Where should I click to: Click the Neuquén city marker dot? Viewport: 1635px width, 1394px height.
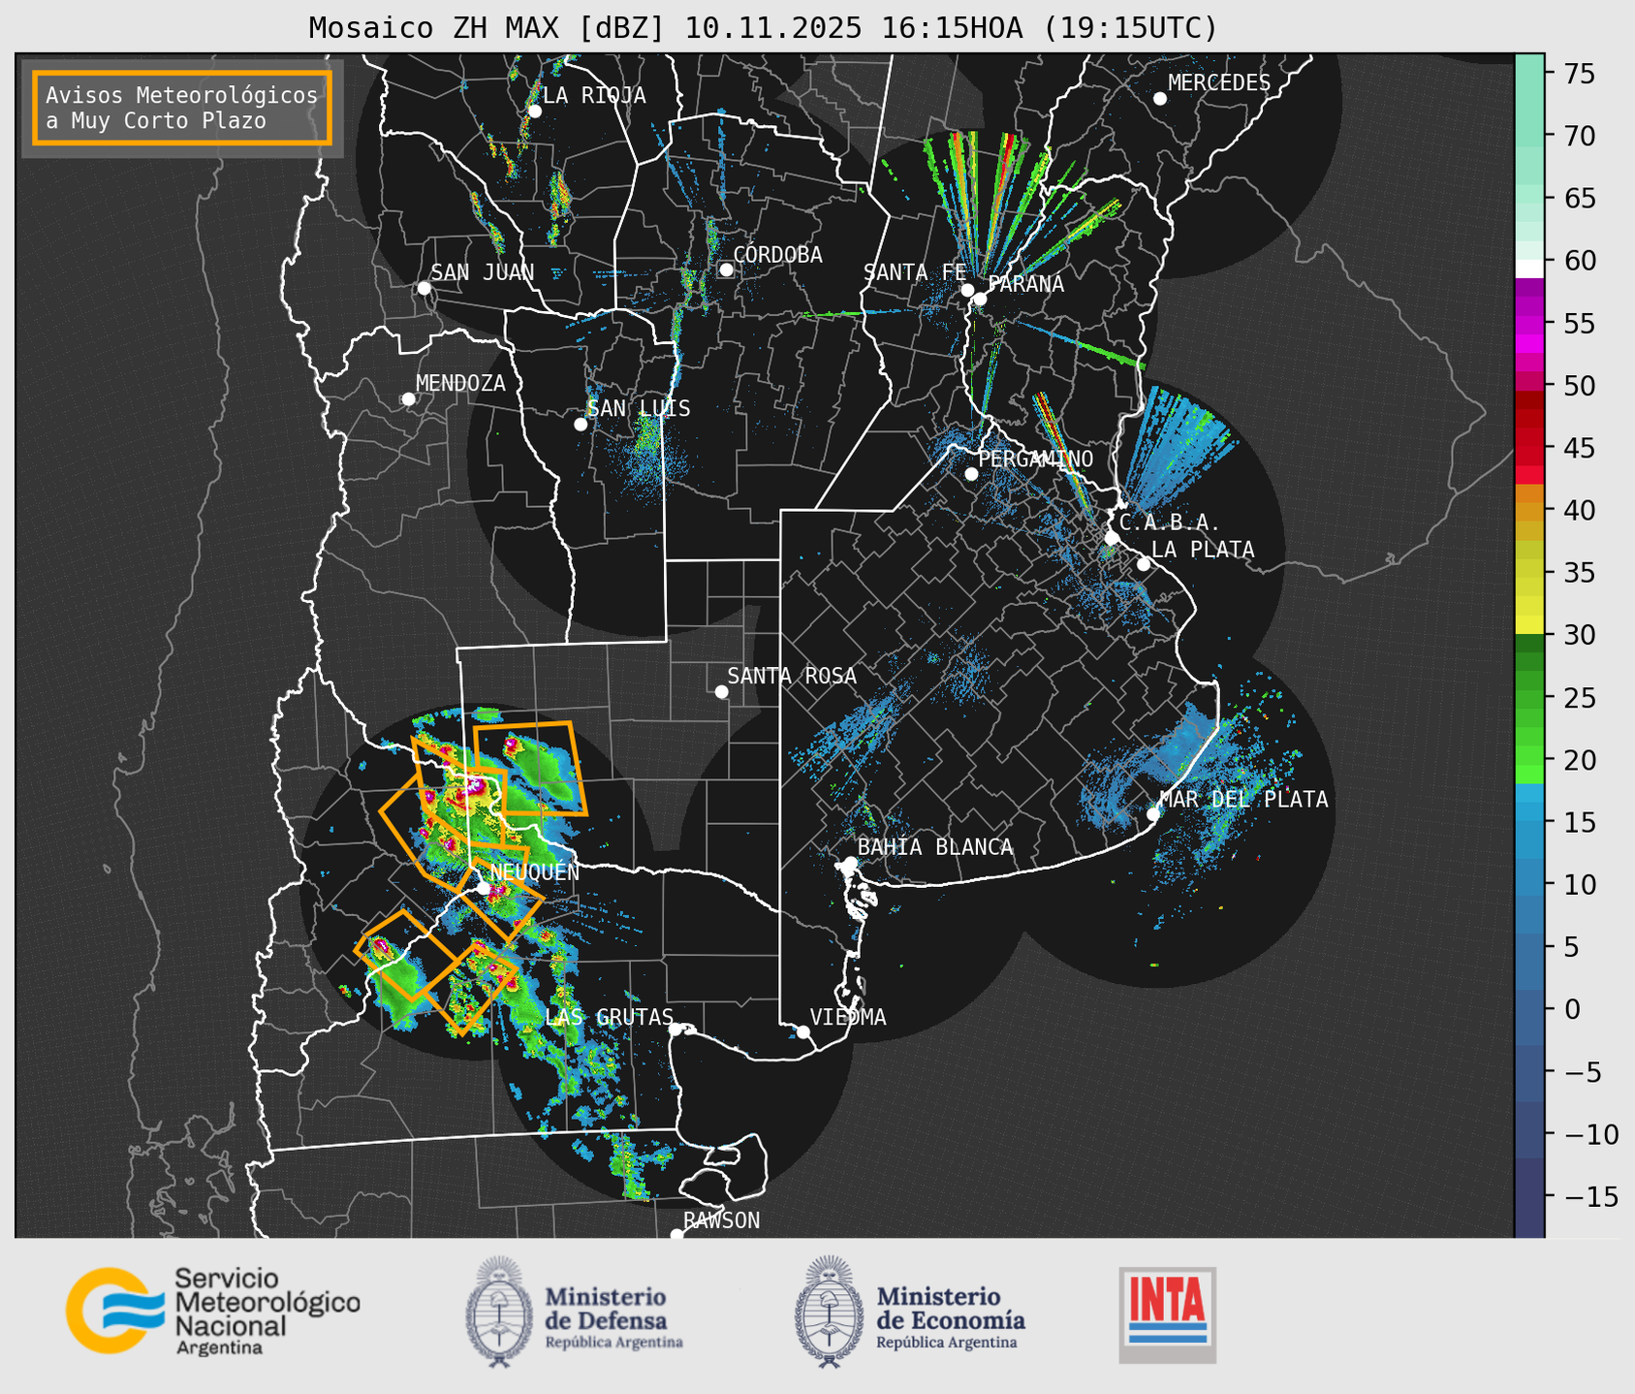click(x=483, y=888)
